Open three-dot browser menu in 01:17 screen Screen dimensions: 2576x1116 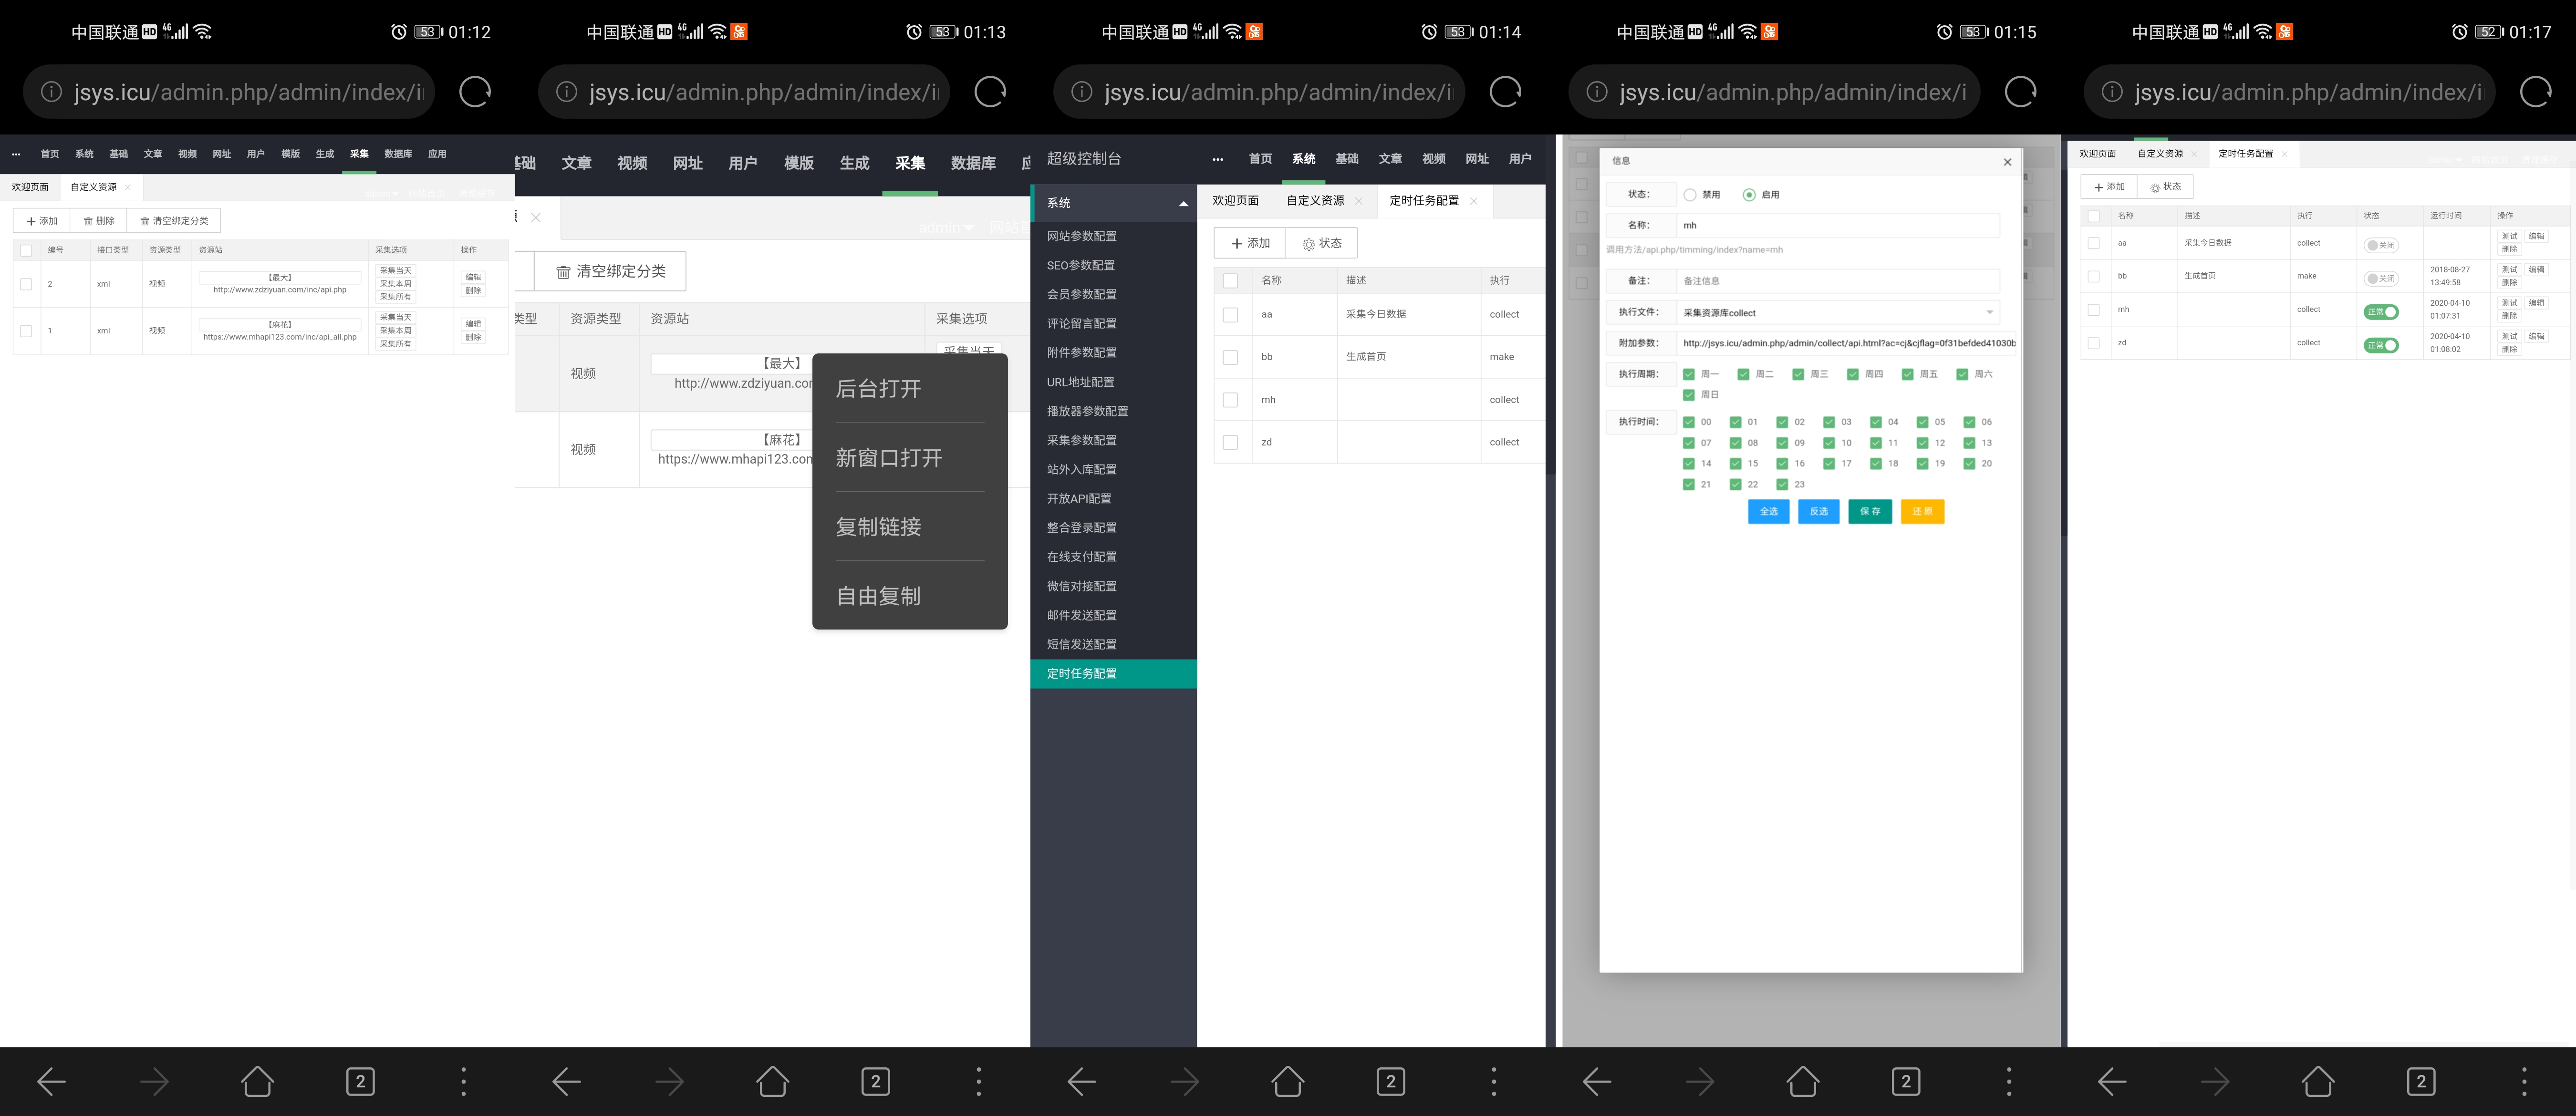[x=2524, y=1081]
